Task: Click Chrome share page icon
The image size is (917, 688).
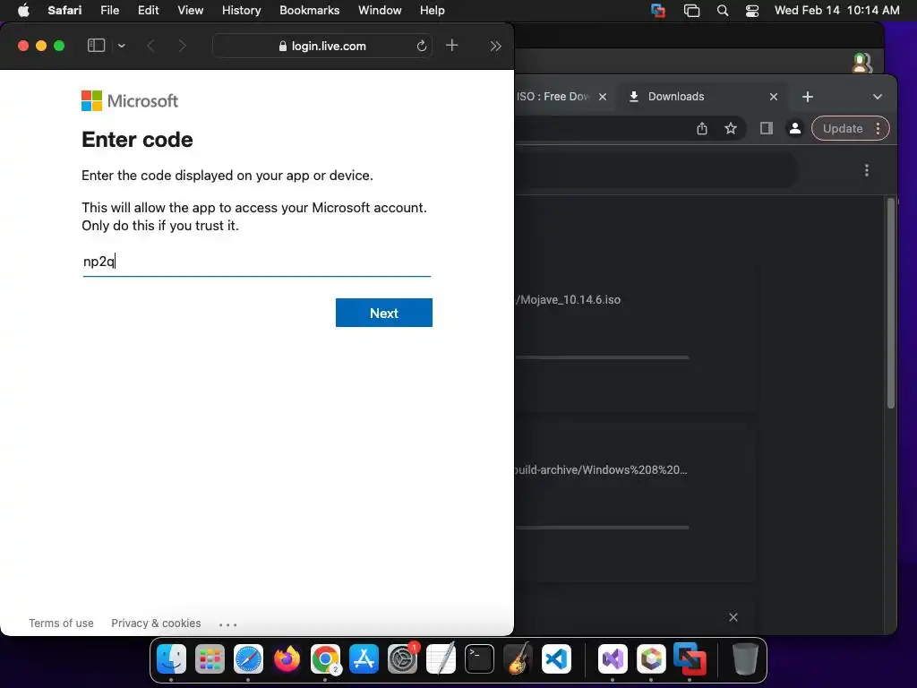Action: pos(702,129)
